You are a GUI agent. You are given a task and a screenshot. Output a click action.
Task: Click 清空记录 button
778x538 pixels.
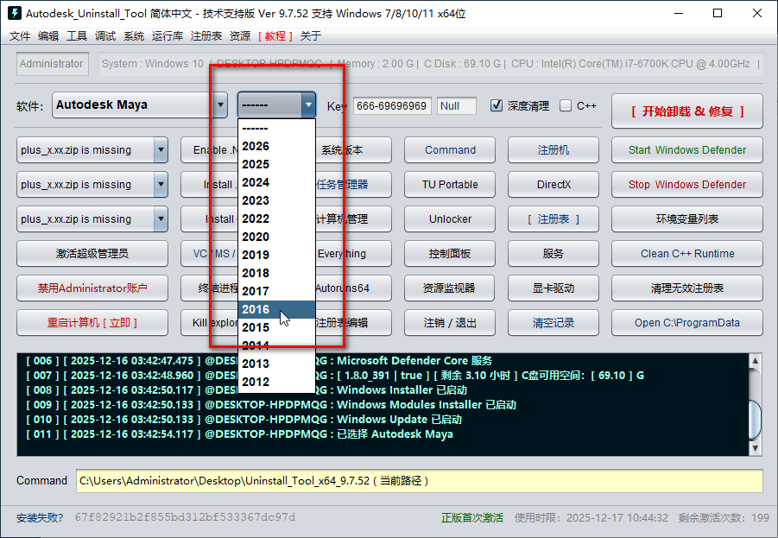553,323
